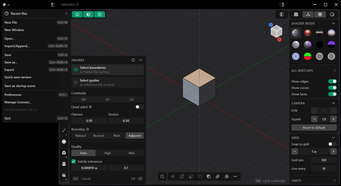Viewport: 341px width, 186px height.
Task: Open the app logo dropdown menu
Action: [x=6, y=5]
